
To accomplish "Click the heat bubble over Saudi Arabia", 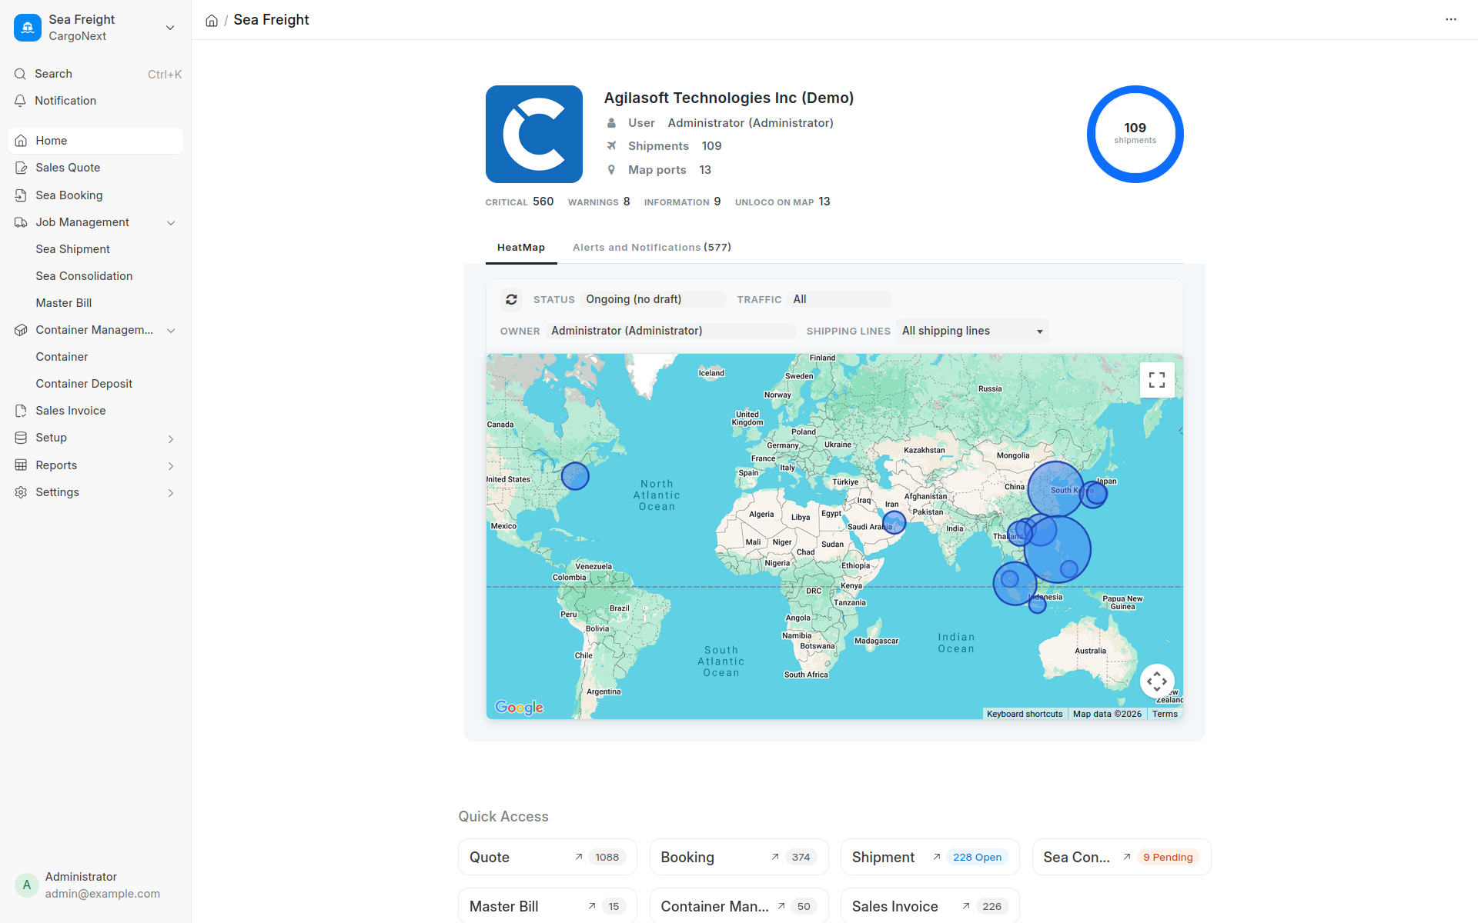I will [894, 522].
